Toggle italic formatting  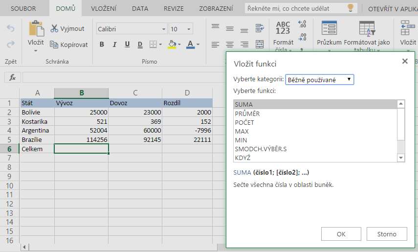click(x=114, y=45)
